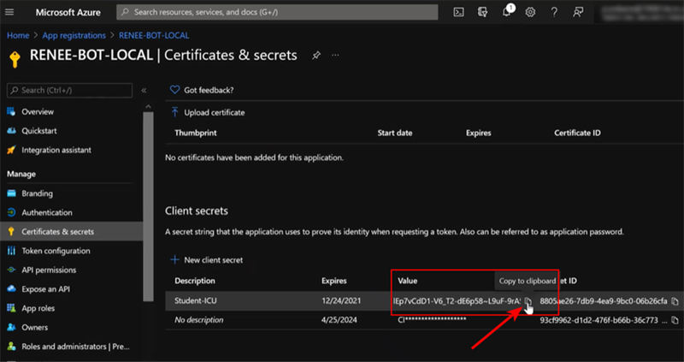The height and width of the screenshot is (362, 684).
Task: Copy Student-ICU secret ID to clipboard
Action: point(675,301)
